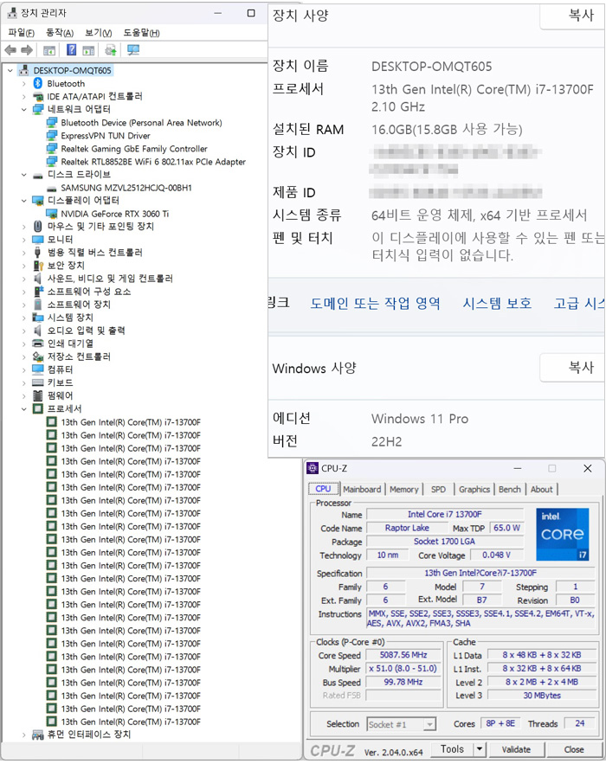Image resolution: width=606 pixels, height=764 pixels.
Task: Expand the 컴퓨터 category chevron
Action: coord(24,369)
